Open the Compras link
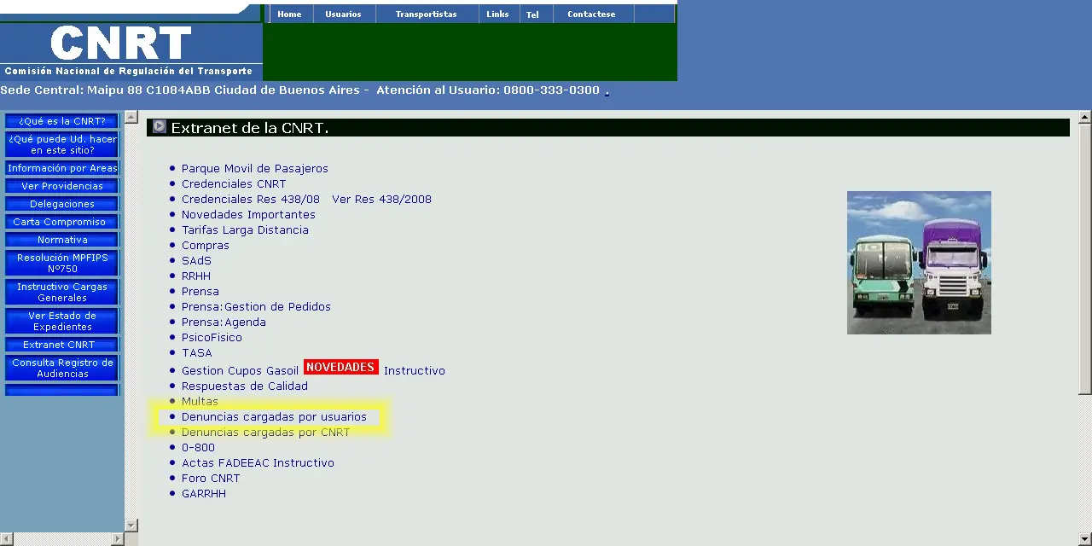Screen dimensions: 1092x546 tap(205, 246)
